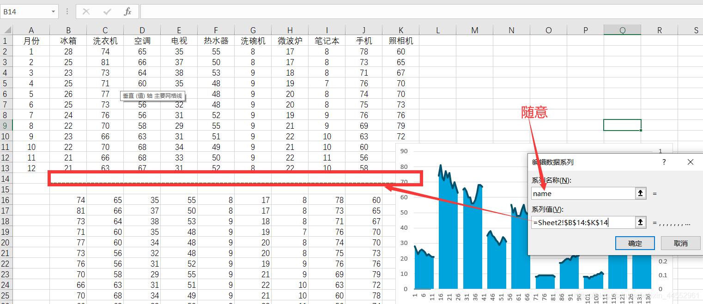Click the chart's vertical axis value 90
The image size is (703, 304).
(404, 151)
